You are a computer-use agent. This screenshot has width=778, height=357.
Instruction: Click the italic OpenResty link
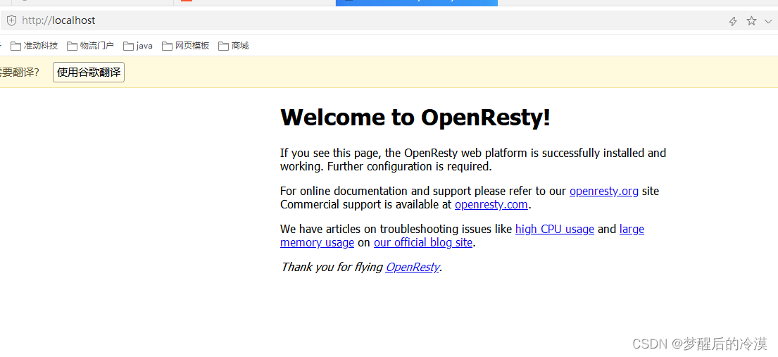(413, 267)
